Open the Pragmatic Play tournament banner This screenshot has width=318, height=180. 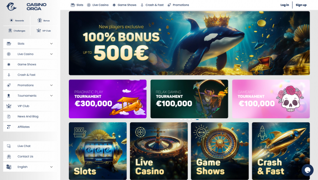click(x=108, y=99)
